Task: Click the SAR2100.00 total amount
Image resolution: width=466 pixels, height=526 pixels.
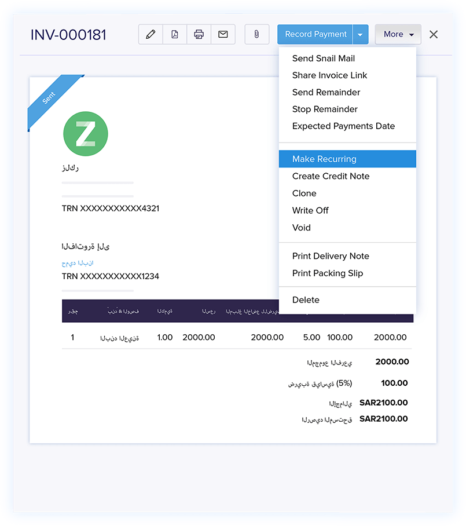Action: click(x=384, y=403)
